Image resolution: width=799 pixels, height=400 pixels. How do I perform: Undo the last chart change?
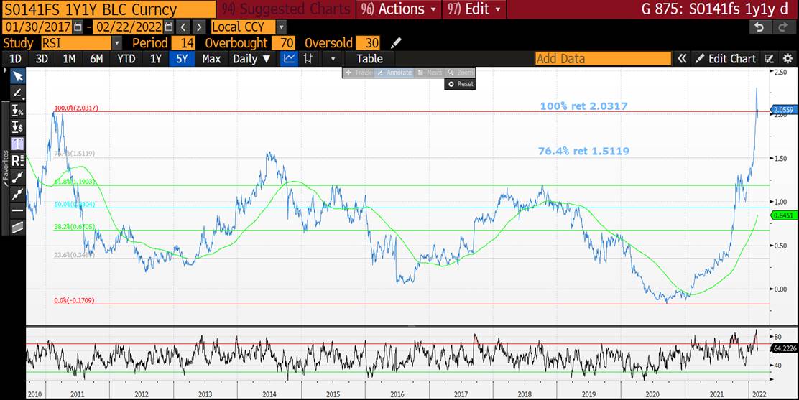759,27
